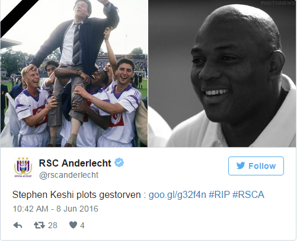Click the like count 4

point(82,225)
